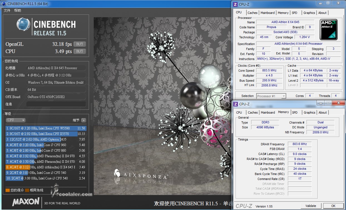Click the orange 您的得分 color swatch
The width and height of the screenshot is (346, 210).
coord(8,190)
